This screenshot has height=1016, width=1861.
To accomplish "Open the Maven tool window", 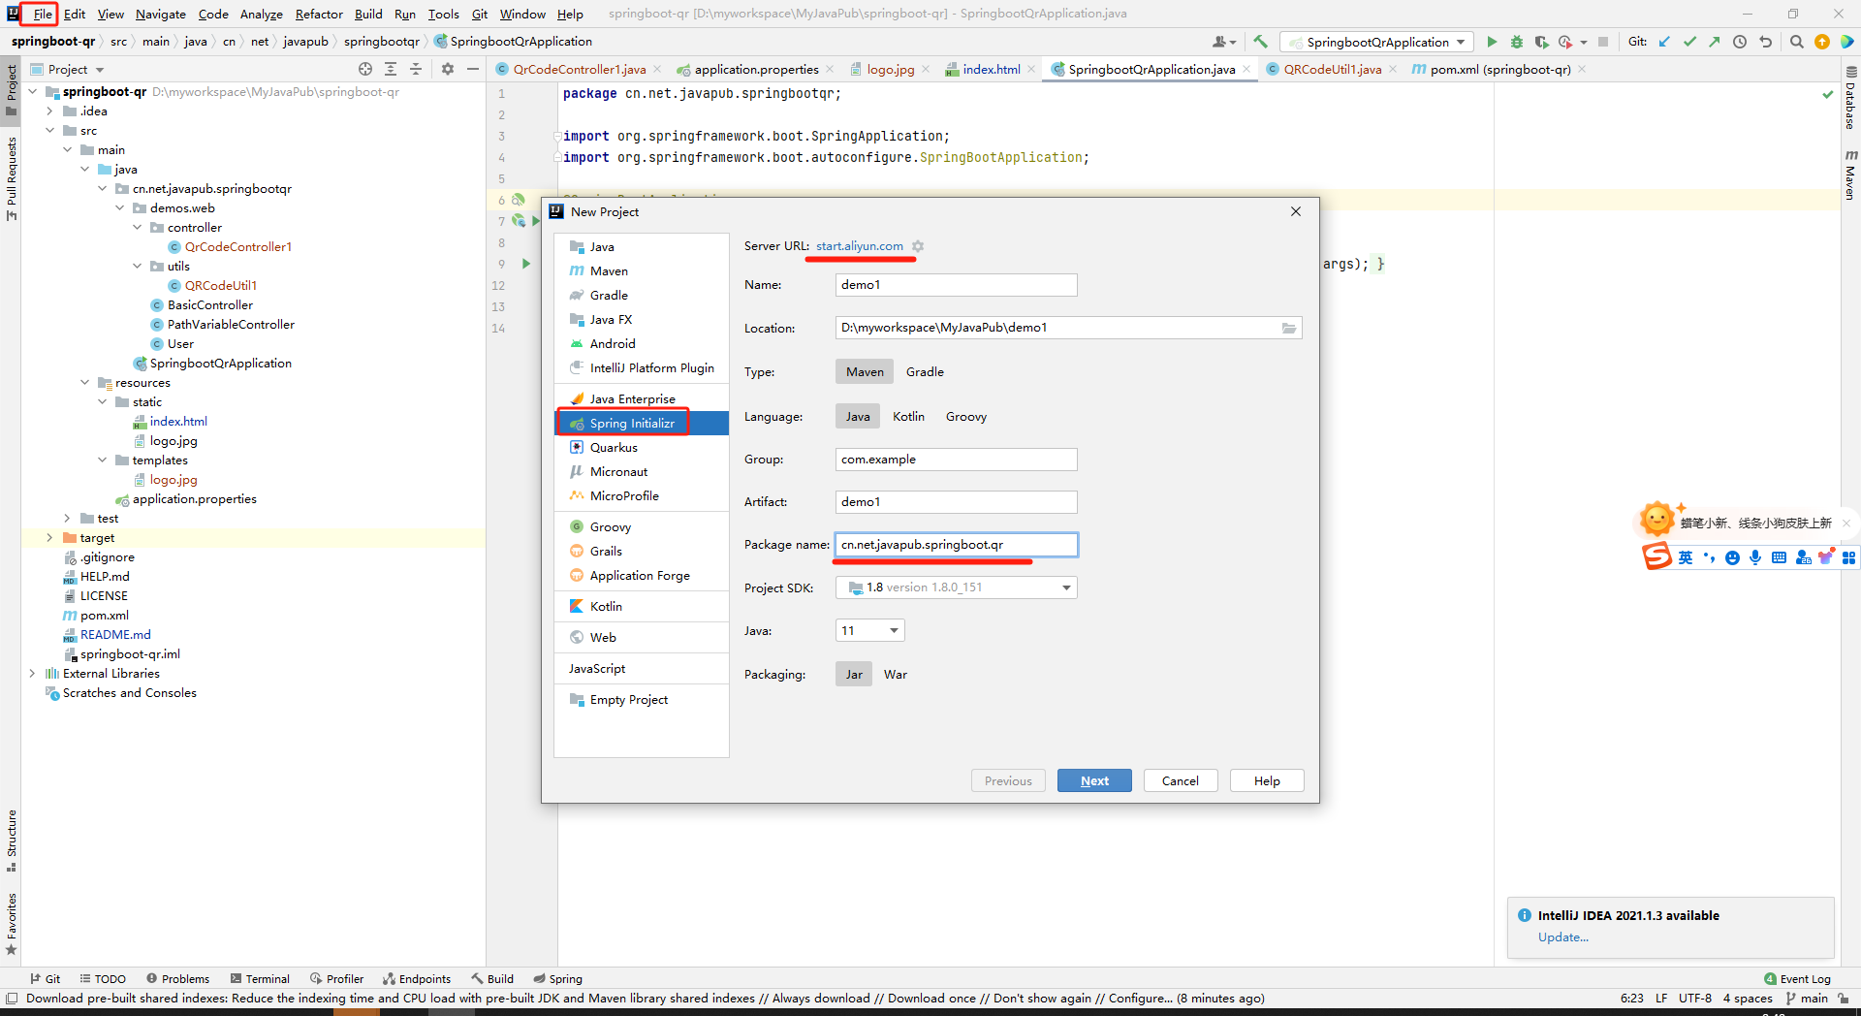I will pyautogui.click(x=1850, y=175).
